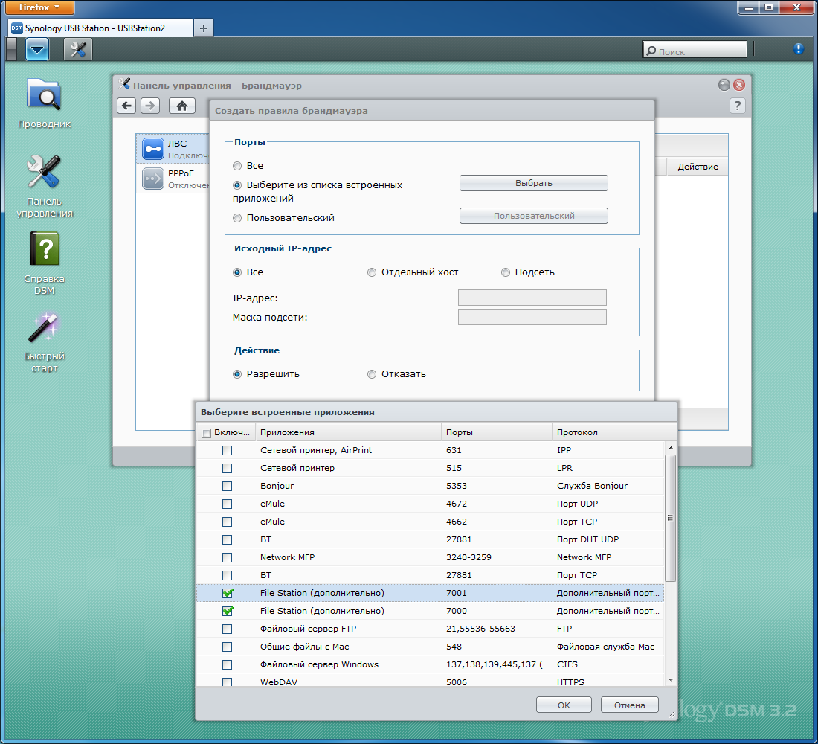This screenshot has height=744, width=818.
Task: Enable eMule port 4672 checkbox
Action: 228,504
